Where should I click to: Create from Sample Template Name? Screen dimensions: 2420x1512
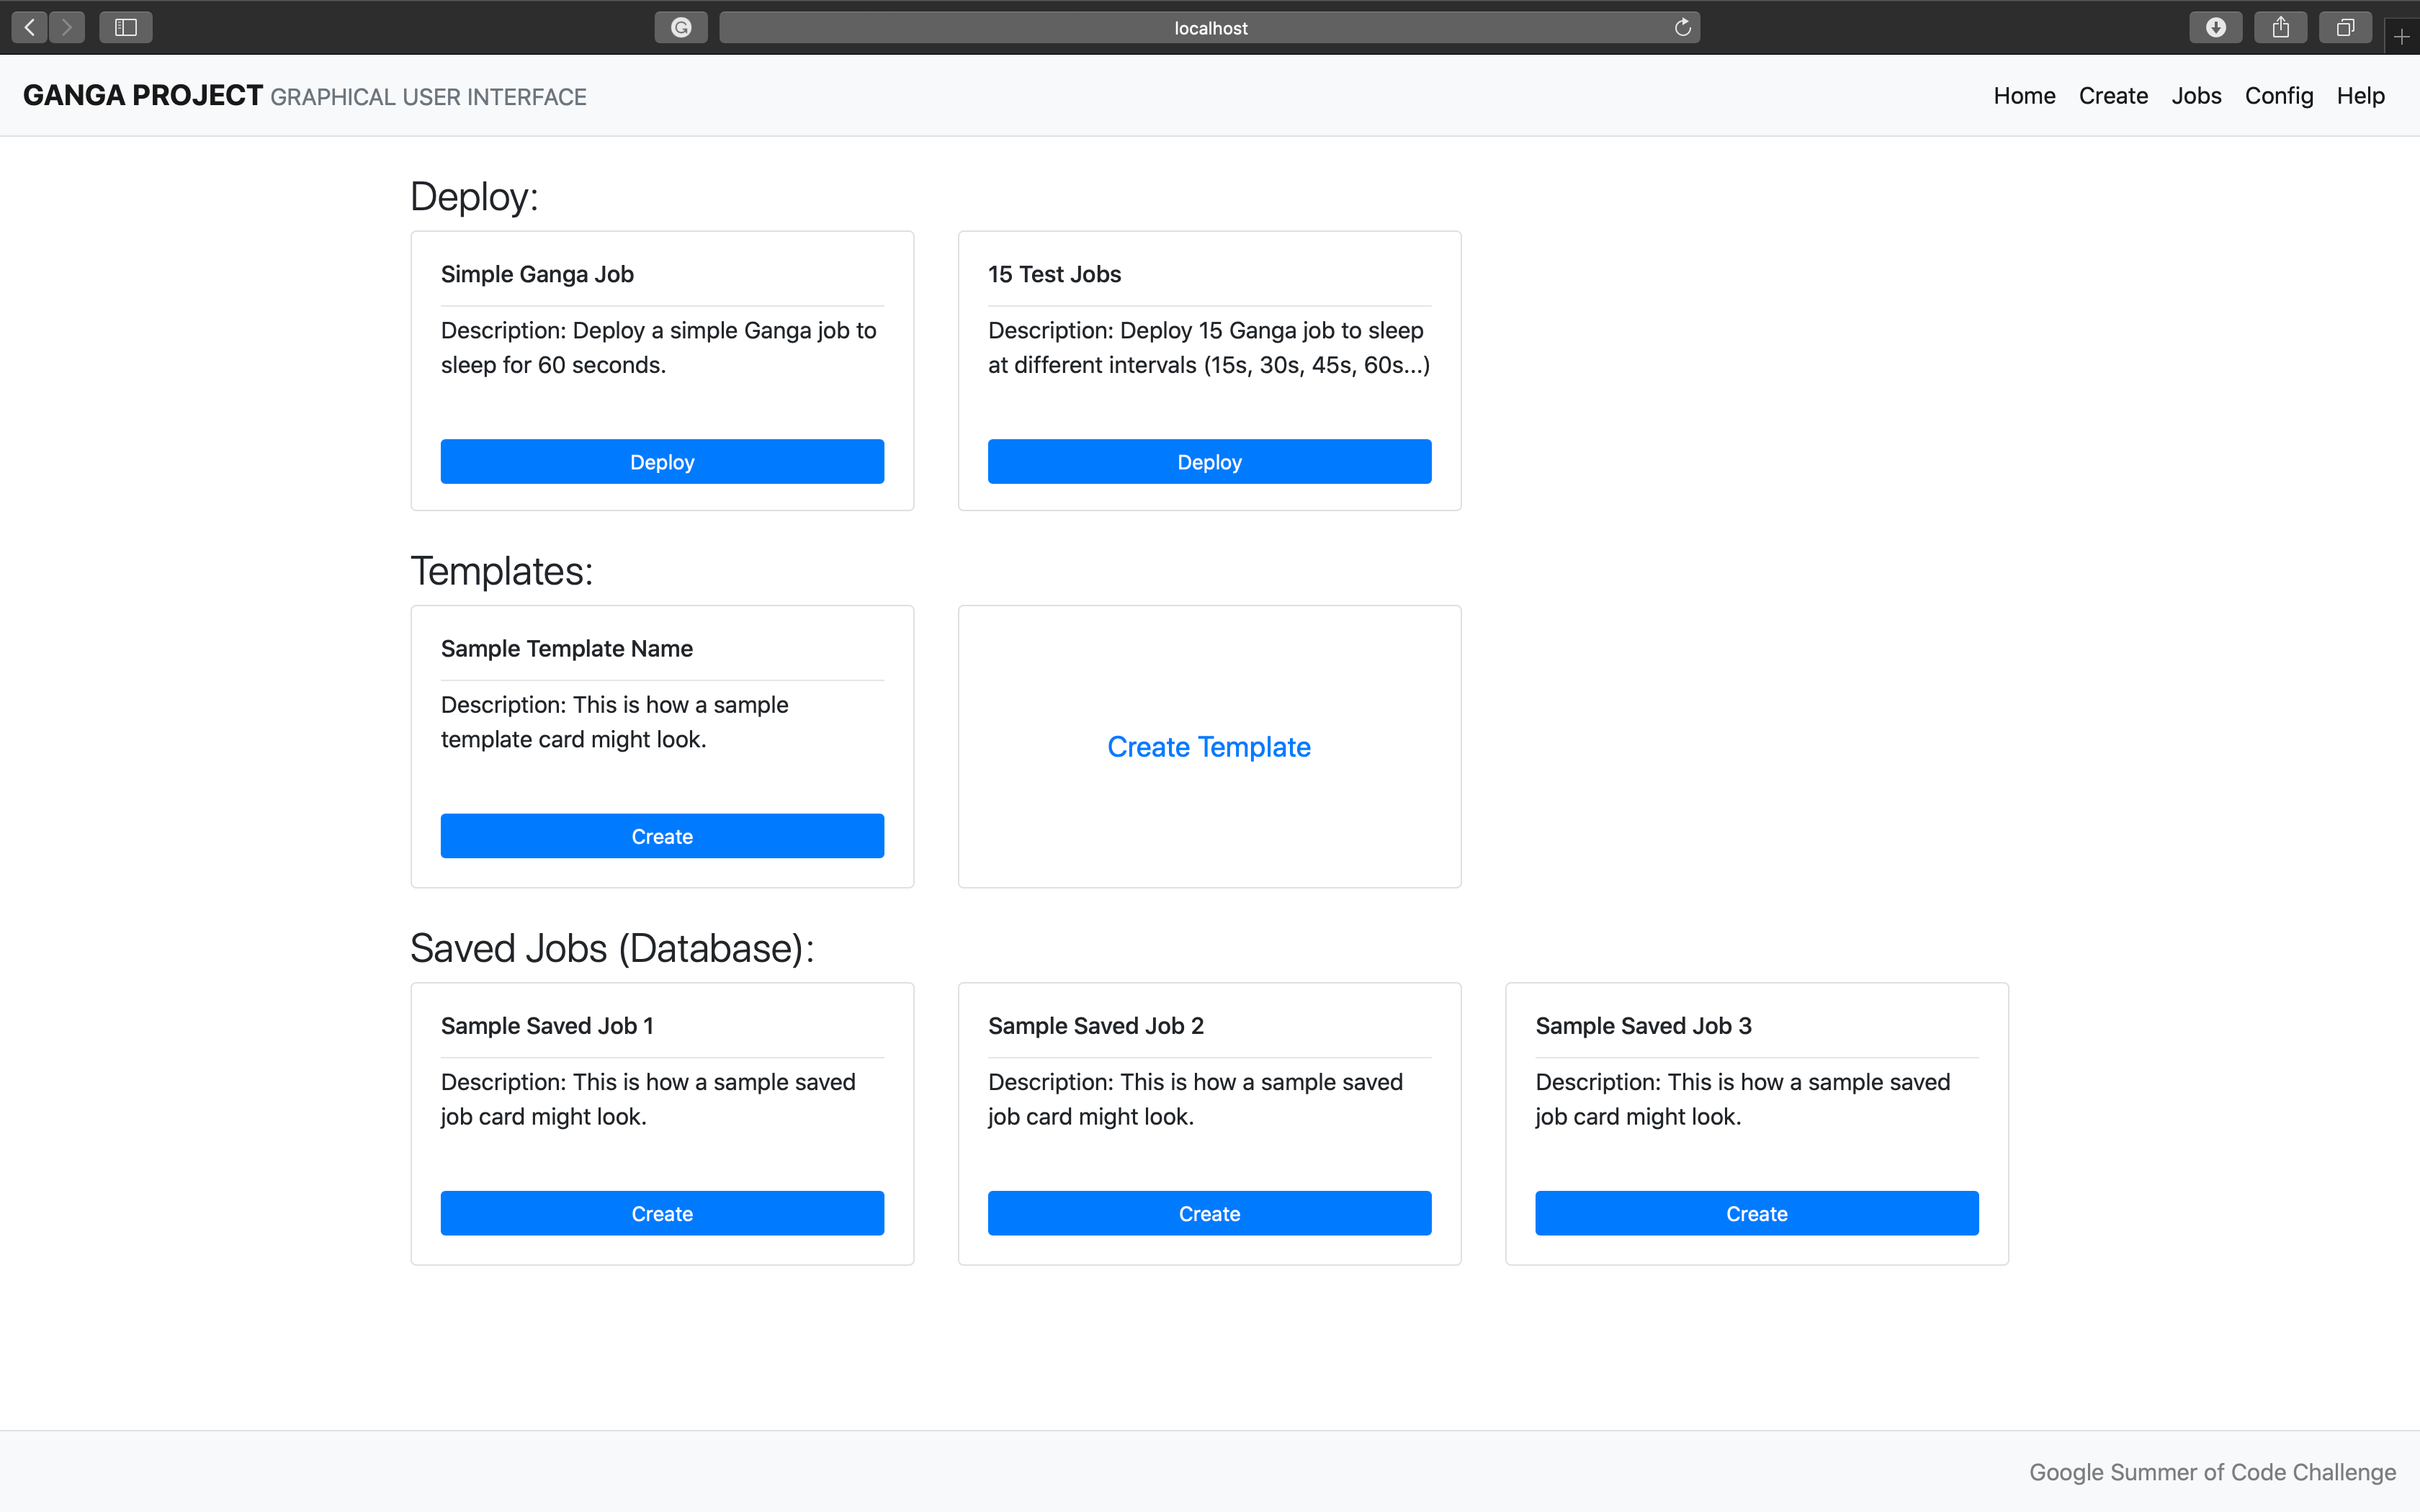click(x=662, y=836)
